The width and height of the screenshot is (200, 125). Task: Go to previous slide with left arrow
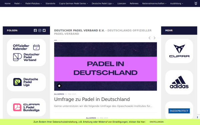pyautogui.click(x=149, y=38)
